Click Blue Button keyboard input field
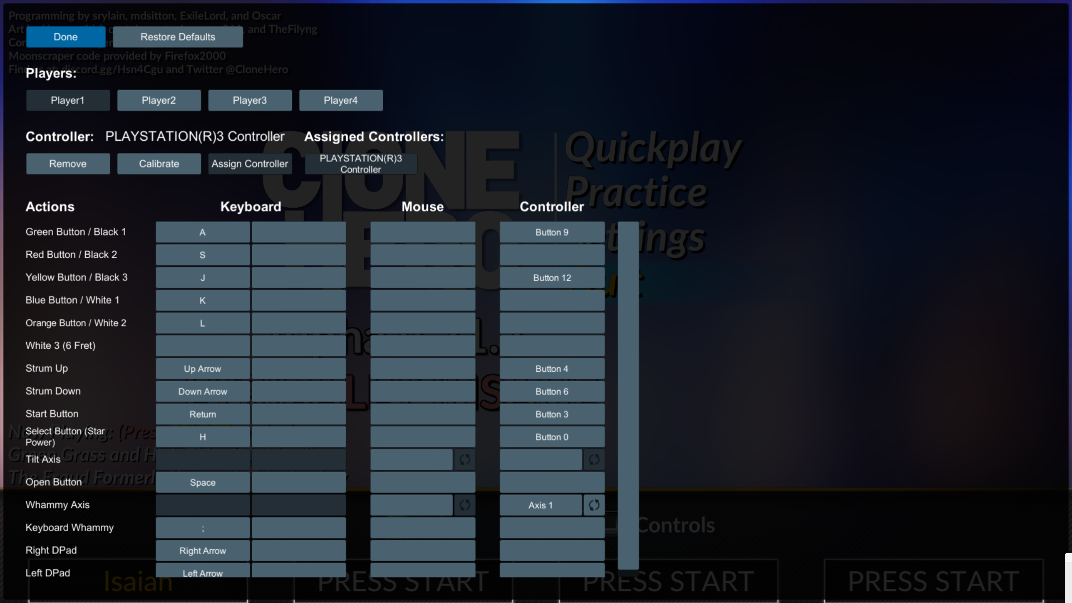 point(203,300)
